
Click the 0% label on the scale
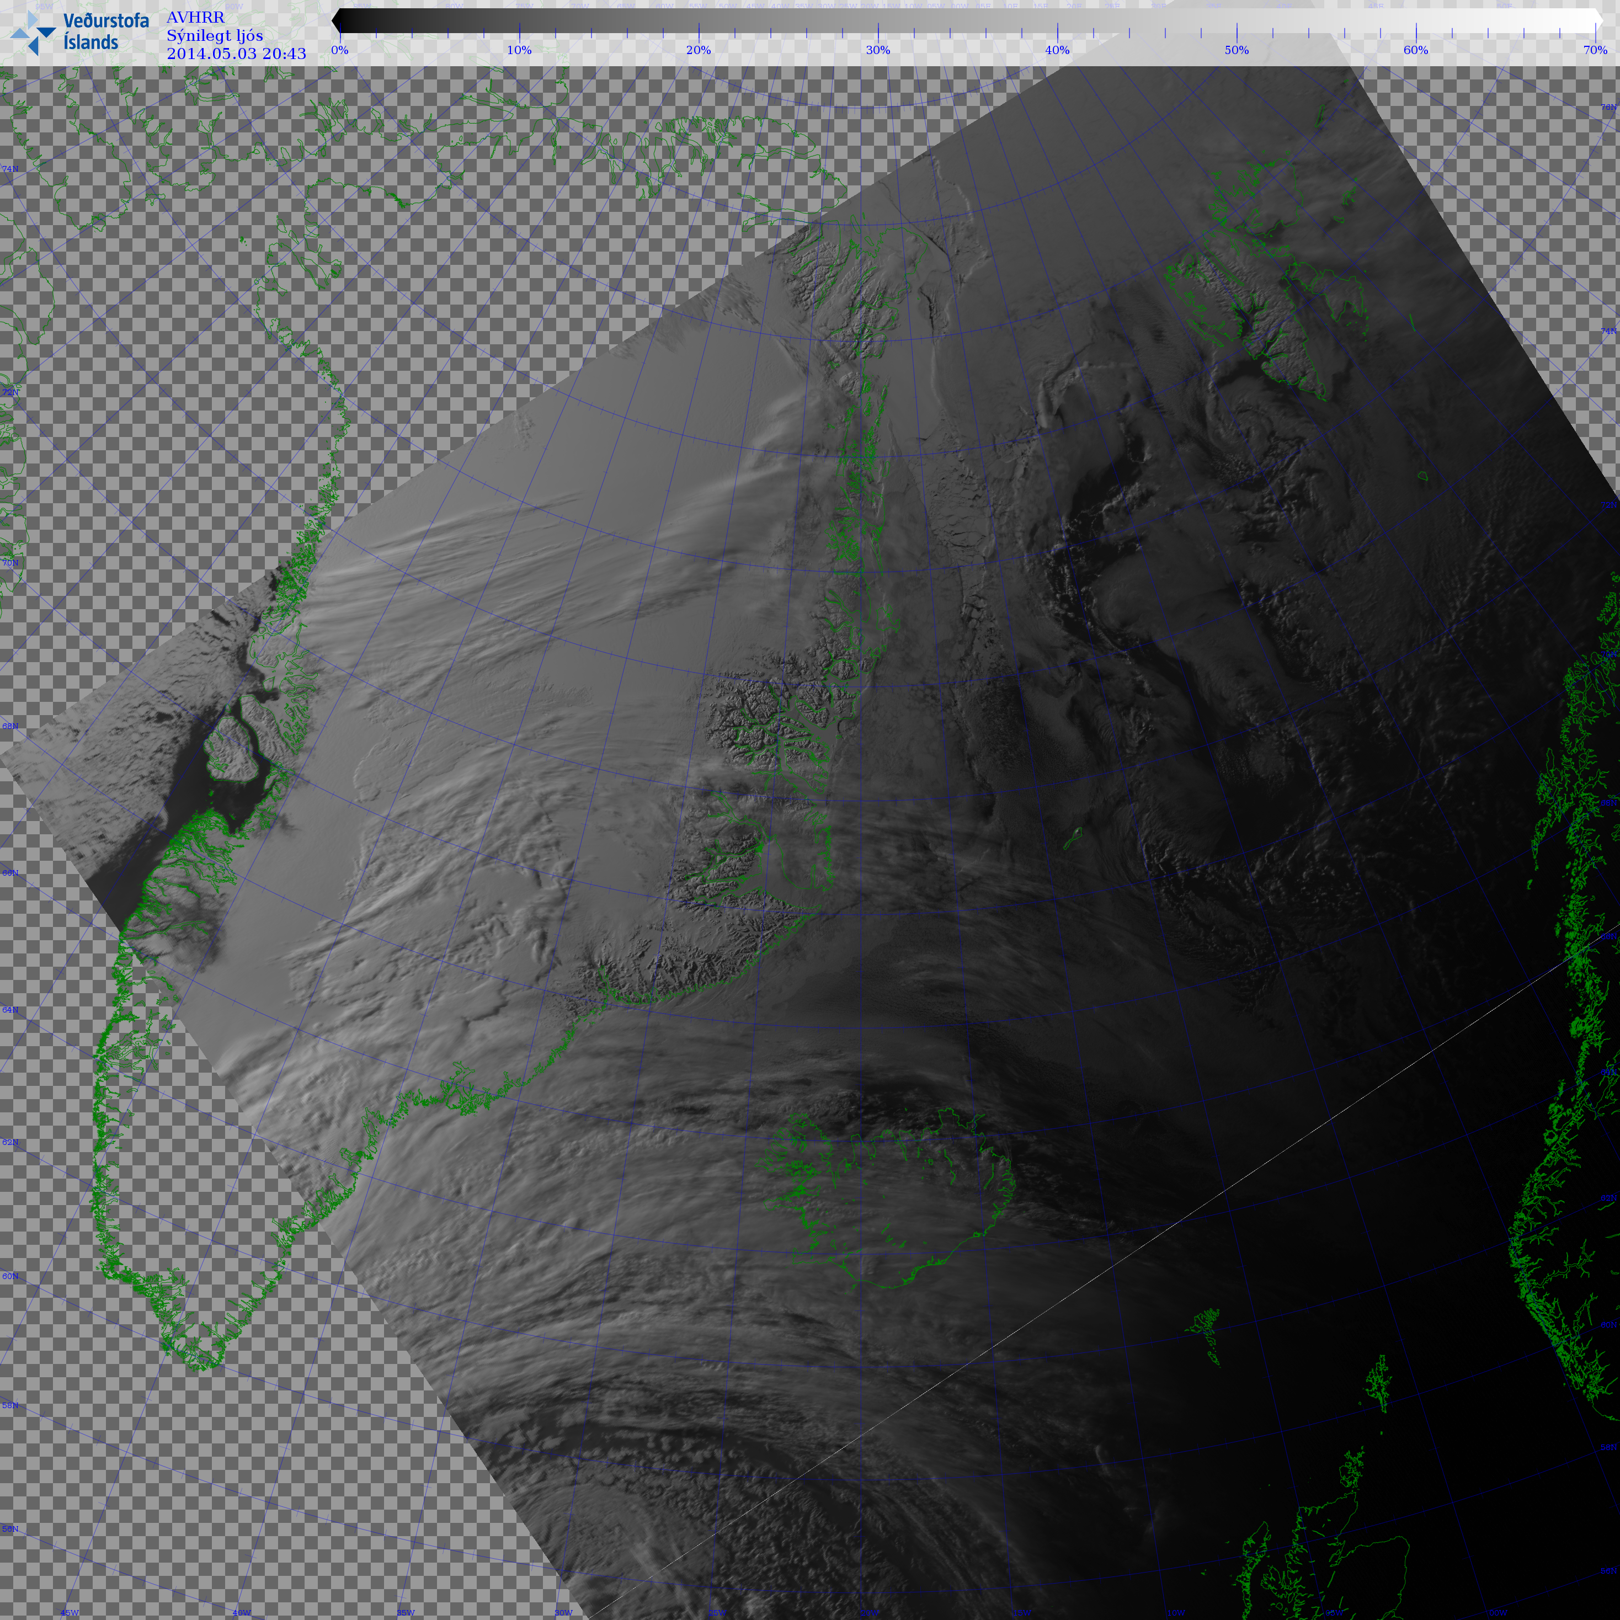pyautogui.click(x=339, y=50)
